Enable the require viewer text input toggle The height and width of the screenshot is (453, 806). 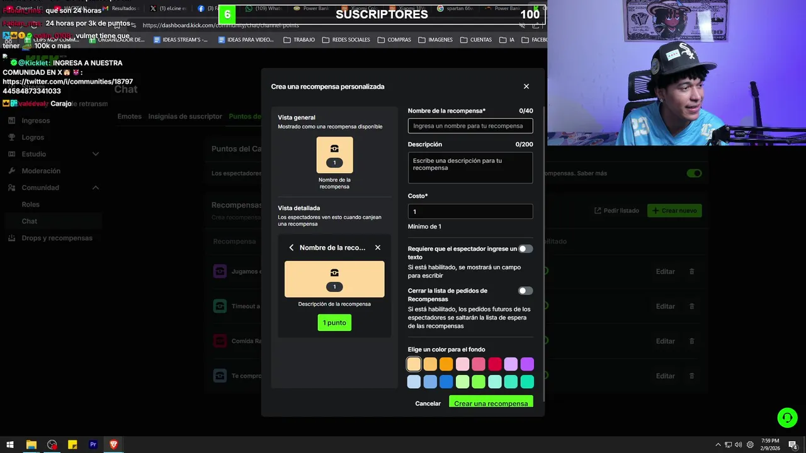(x=525, y=249)
